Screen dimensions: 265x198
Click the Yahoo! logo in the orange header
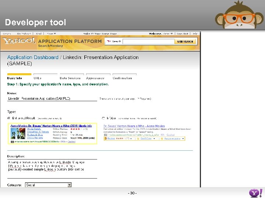point(19,41)
